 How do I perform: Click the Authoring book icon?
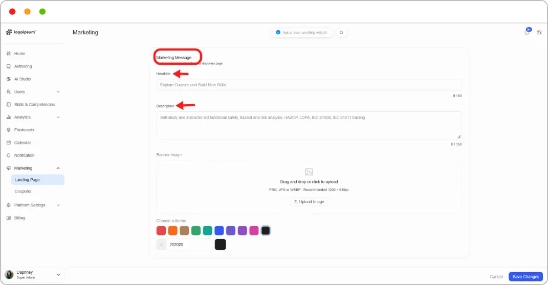click(9, 66)
